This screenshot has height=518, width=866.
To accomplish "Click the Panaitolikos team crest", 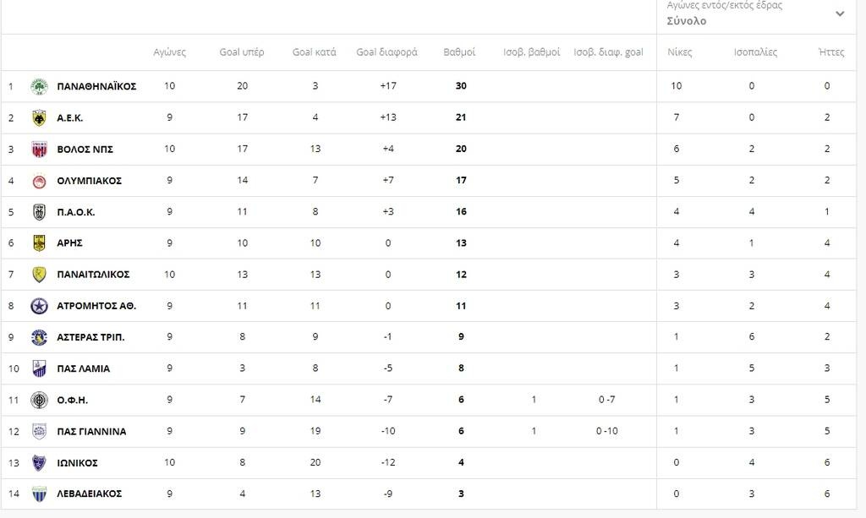I will pyautogui.click(x=39, y=275).
